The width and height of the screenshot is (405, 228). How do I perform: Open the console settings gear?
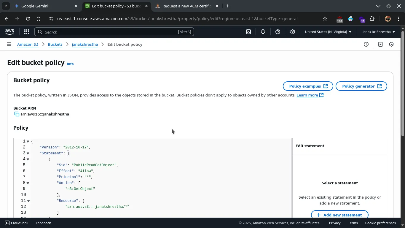(x=293, y=32)
